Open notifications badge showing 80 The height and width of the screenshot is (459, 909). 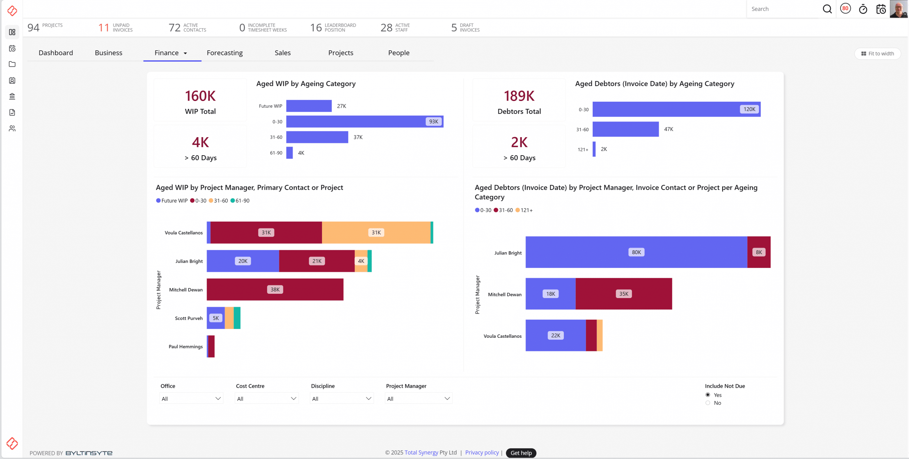845,9
